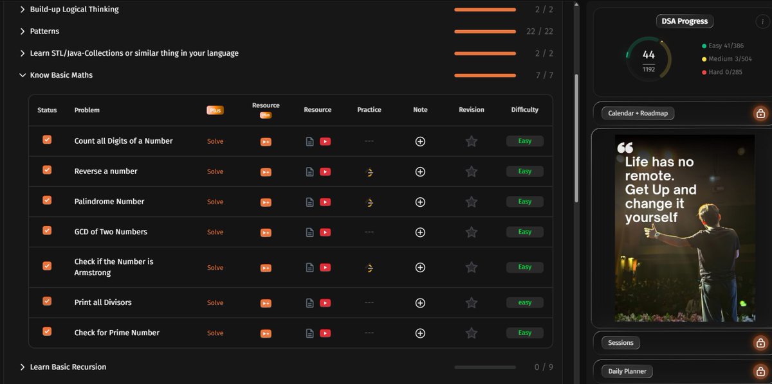Screen dimensions: 772x384
Task: Open article resource for Print all Divisors
Action: point(309,302)
